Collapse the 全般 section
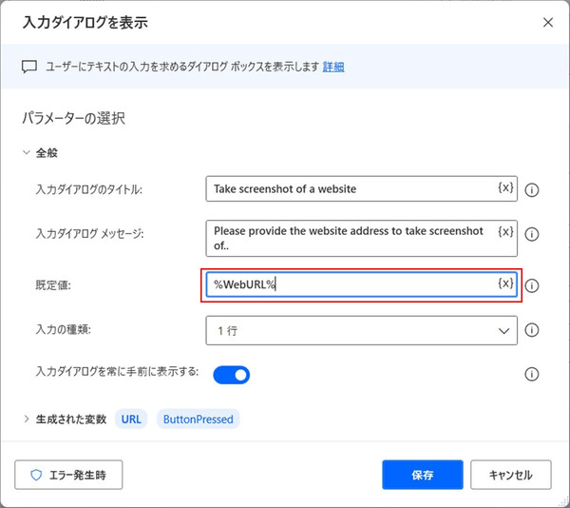 26,152
